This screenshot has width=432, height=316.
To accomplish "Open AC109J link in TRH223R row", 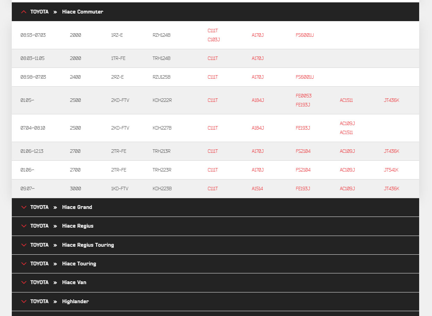I will click(x=347, y=170).
